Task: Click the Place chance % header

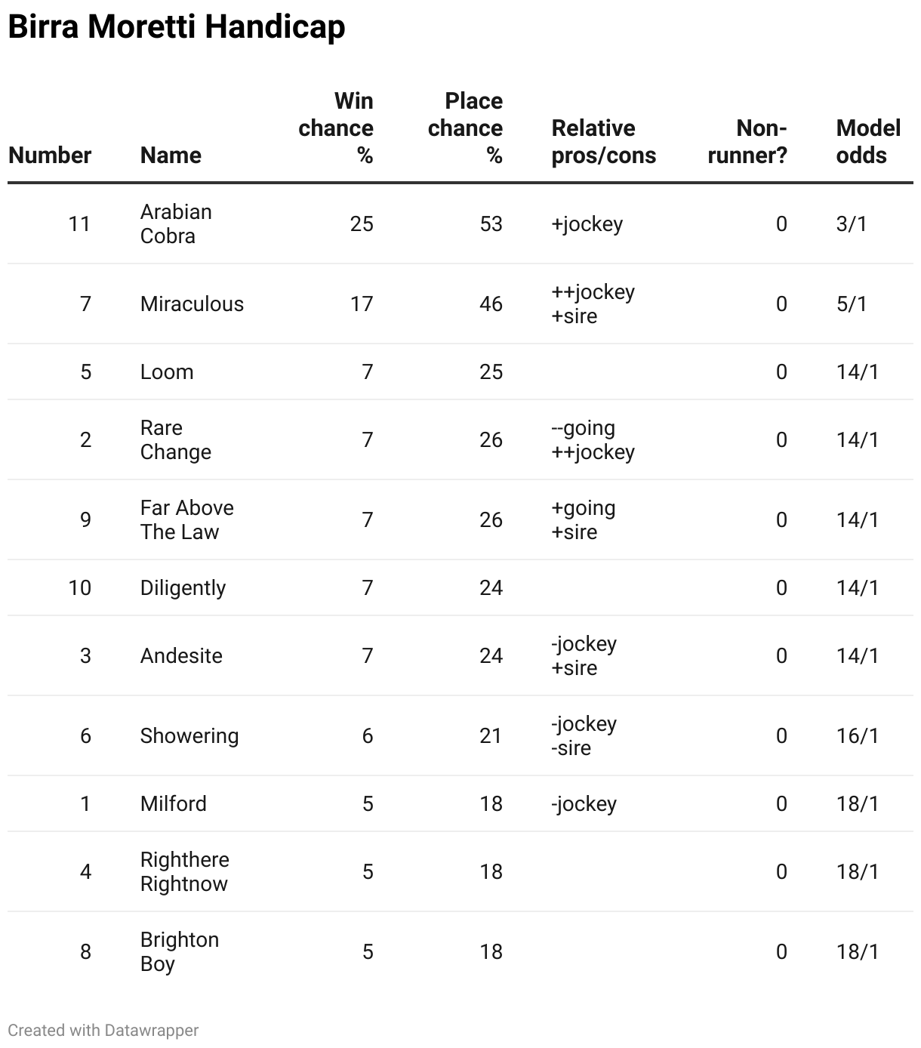Action: 465,128
